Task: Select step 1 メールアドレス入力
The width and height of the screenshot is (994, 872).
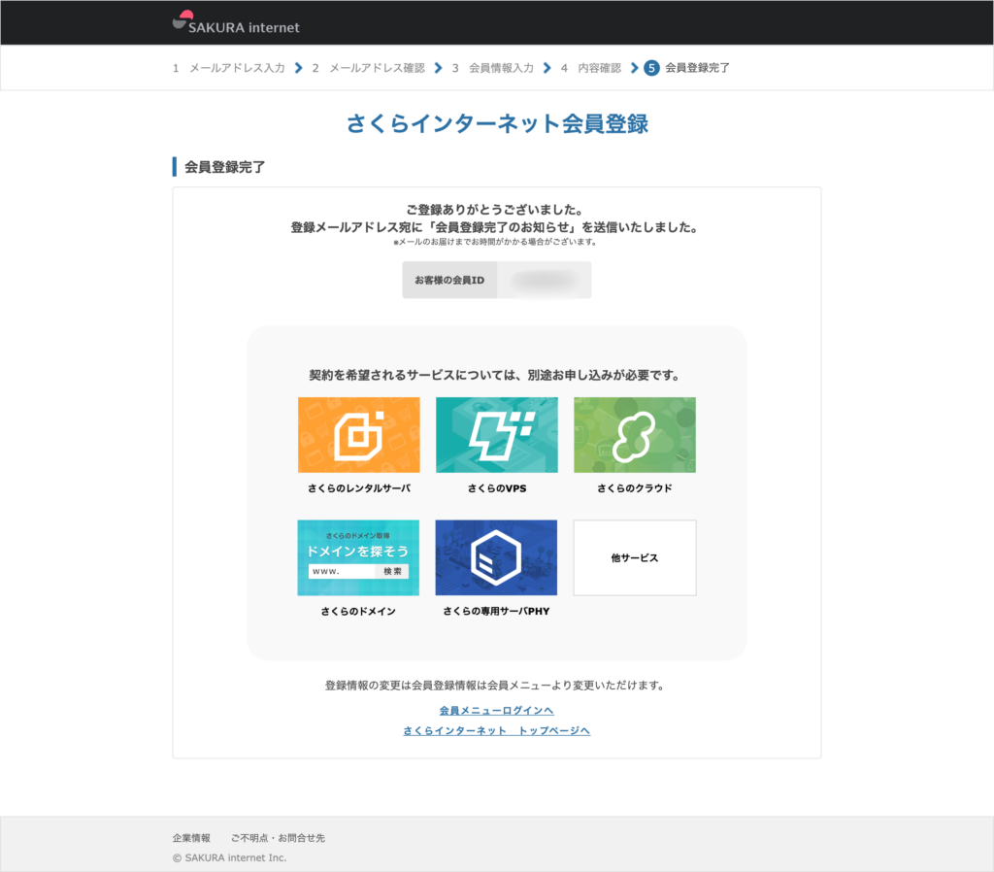Action: click(229, 68)
